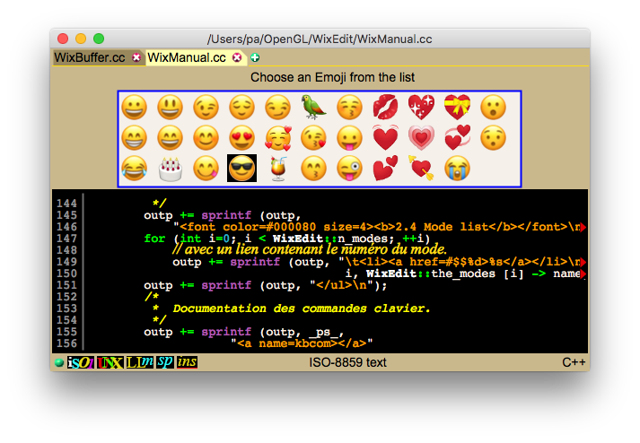Toggle the LLm status indicator

coord(140,362)
